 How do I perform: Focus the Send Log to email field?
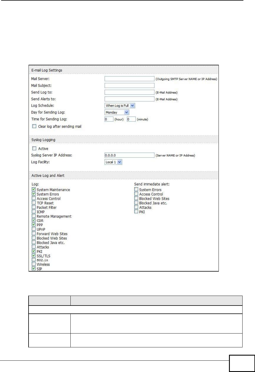tap(129, 92)
